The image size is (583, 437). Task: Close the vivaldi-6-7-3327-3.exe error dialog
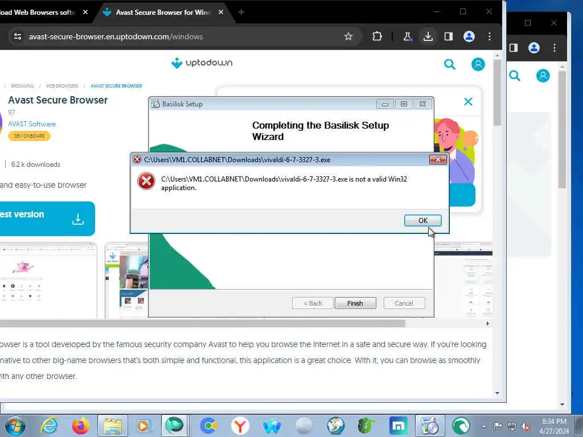(x=438, y=159)
